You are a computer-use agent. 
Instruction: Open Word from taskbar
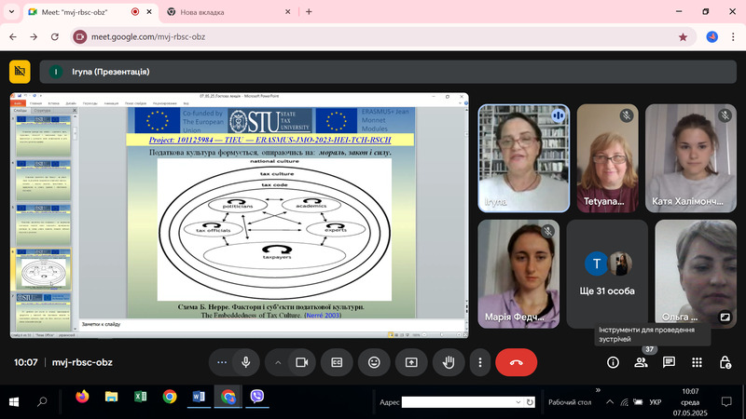point(199,397)
